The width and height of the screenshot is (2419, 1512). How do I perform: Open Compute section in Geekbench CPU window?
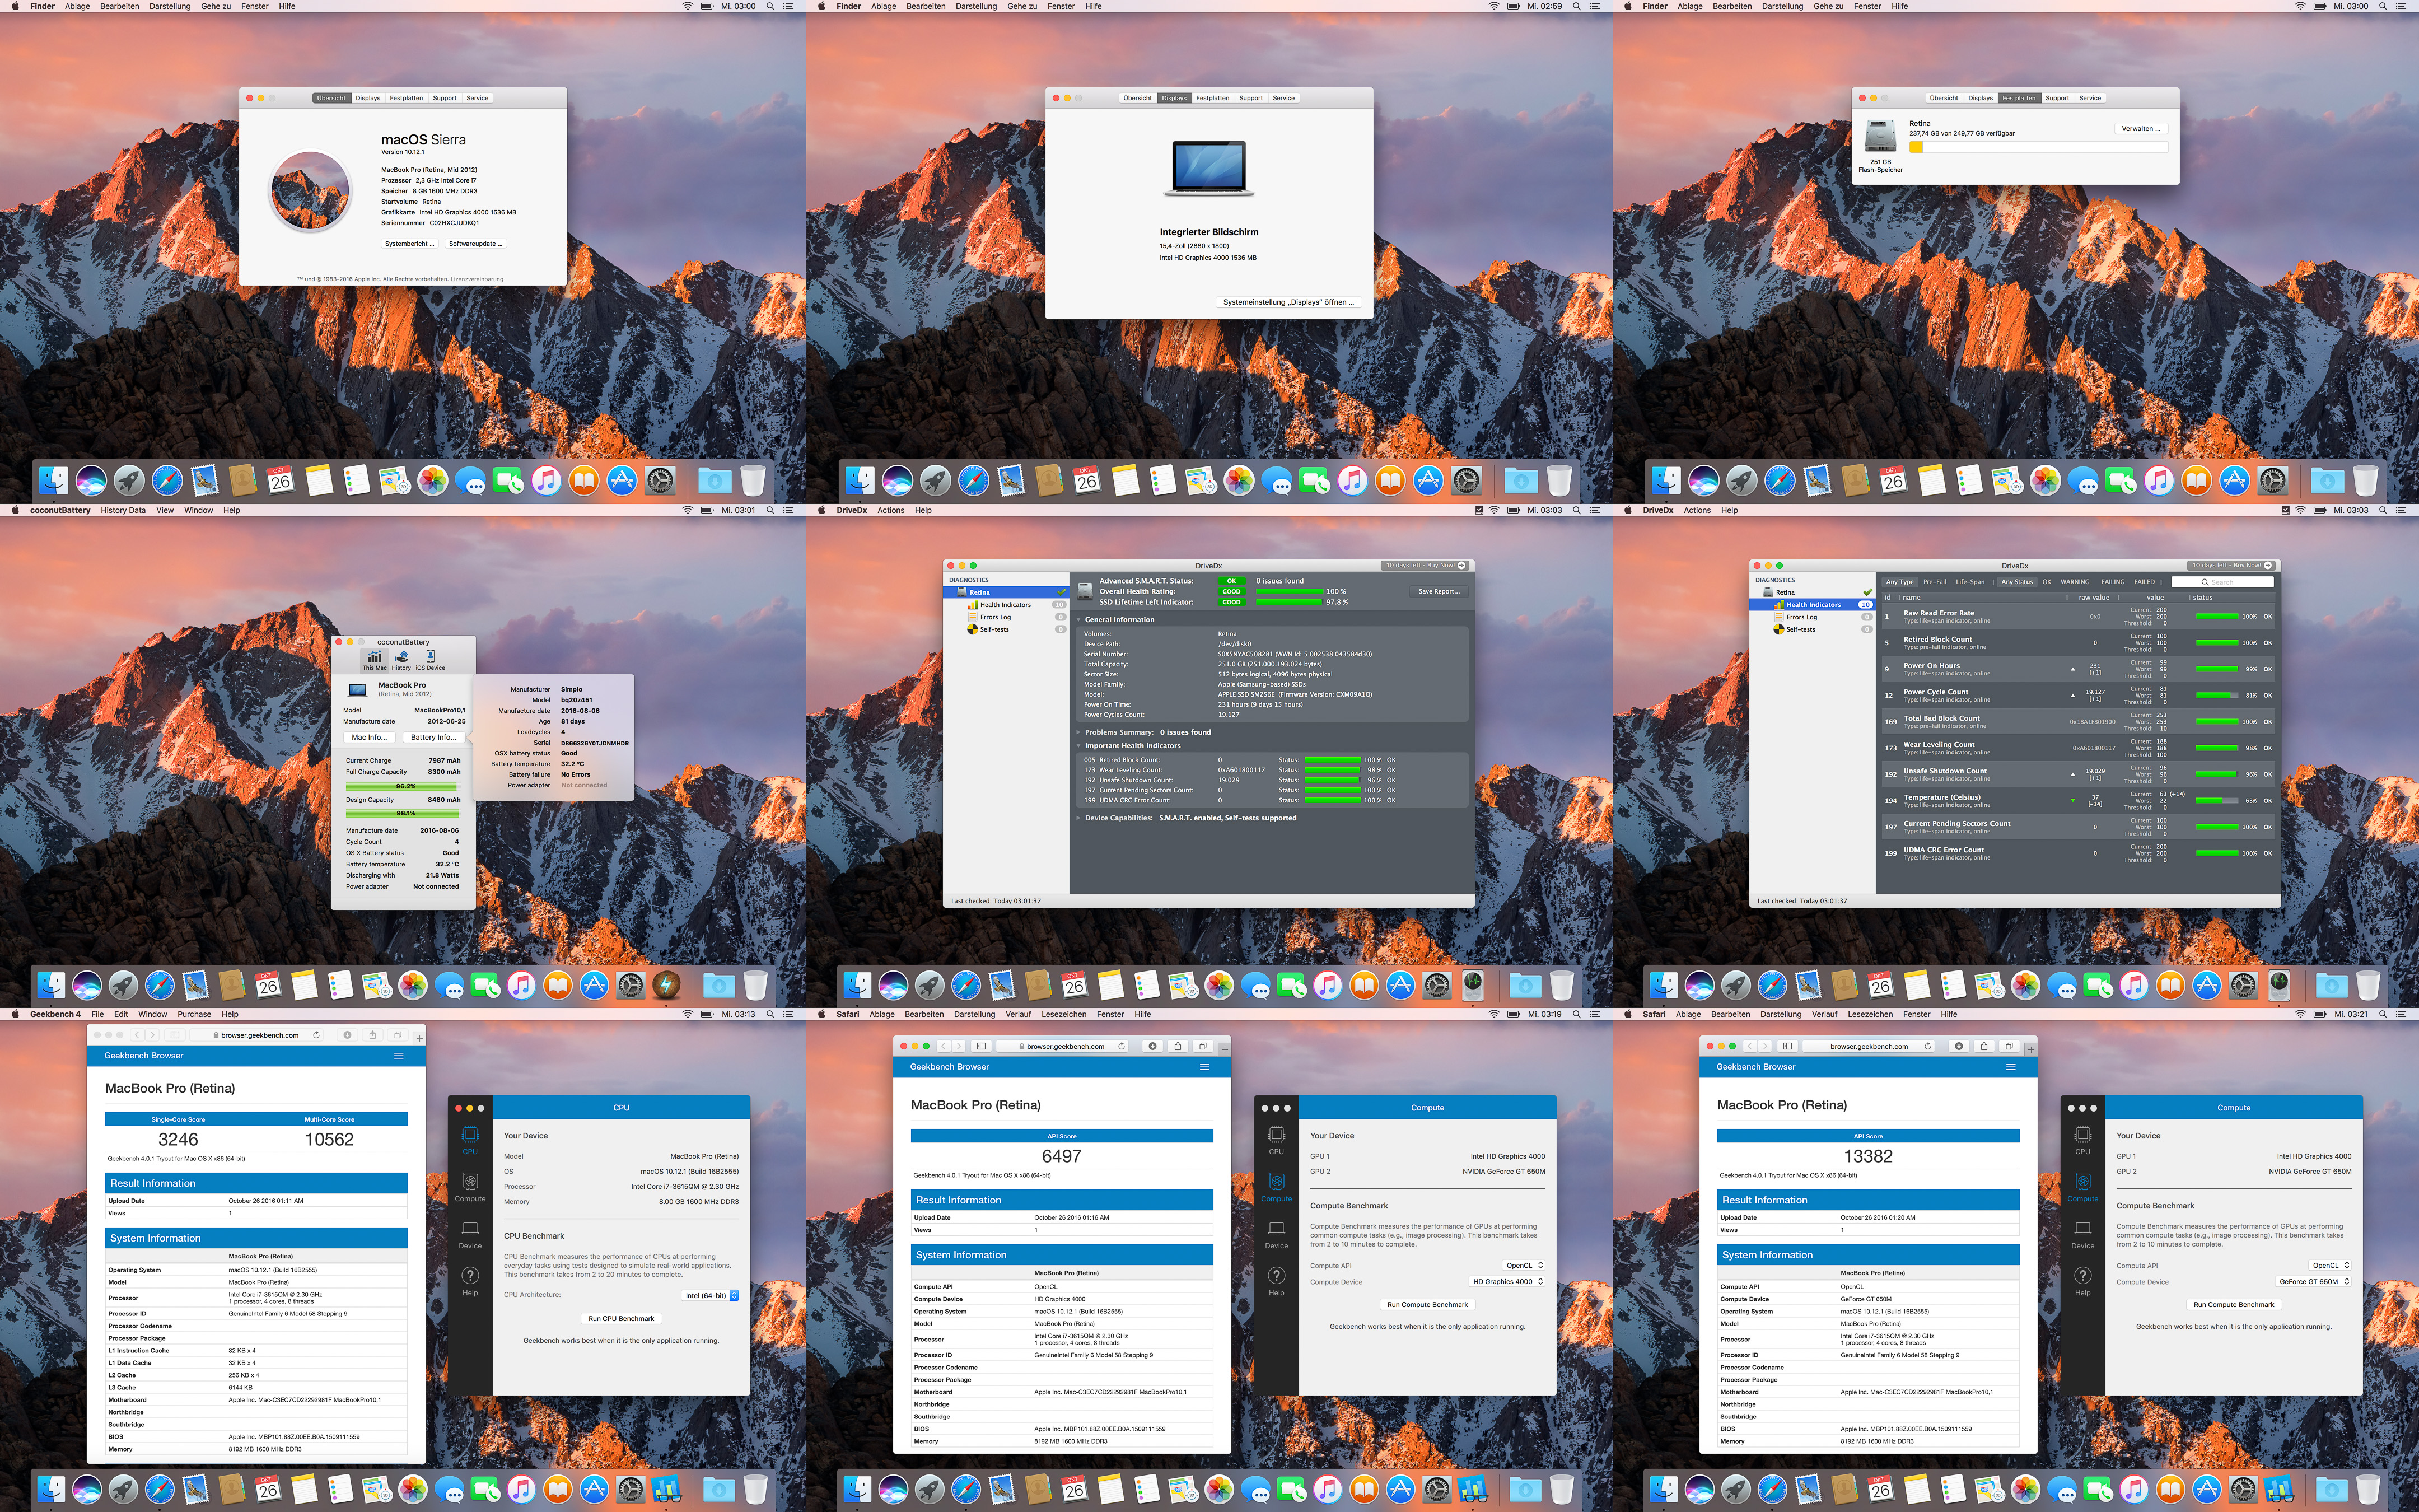pyautogui.click(x=470, y=1187)
